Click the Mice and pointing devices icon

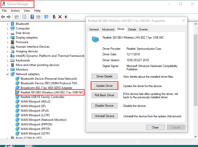[x=12, y=65]
